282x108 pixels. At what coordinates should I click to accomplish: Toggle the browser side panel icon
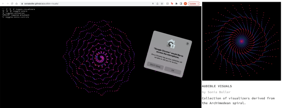181,4
